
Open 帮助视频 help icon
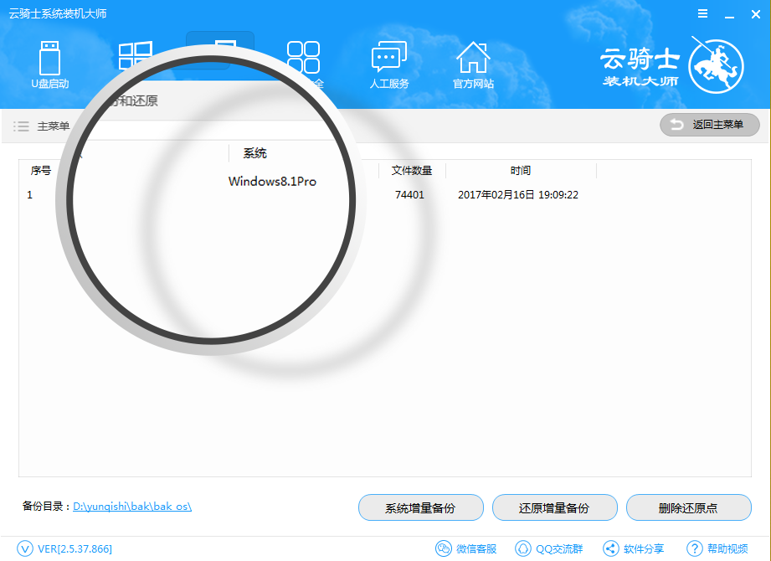694,548
